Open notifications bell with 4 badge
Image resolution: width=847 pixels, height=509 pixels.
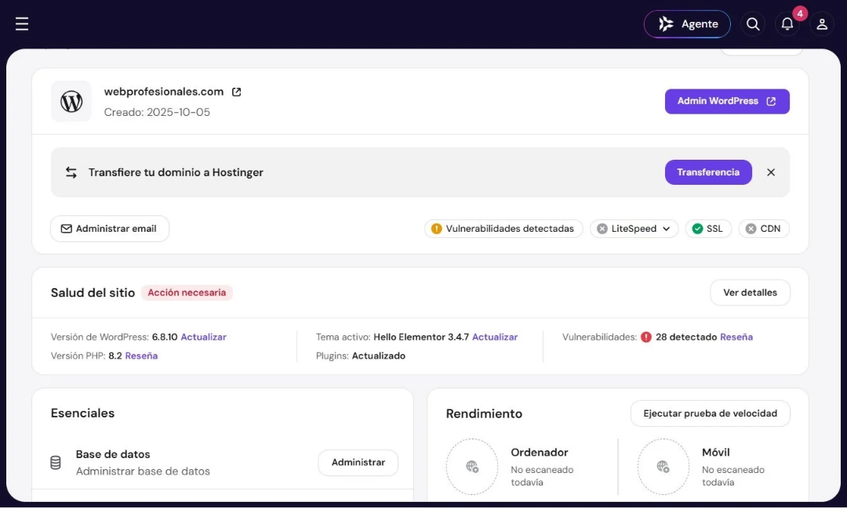[787, 23]
